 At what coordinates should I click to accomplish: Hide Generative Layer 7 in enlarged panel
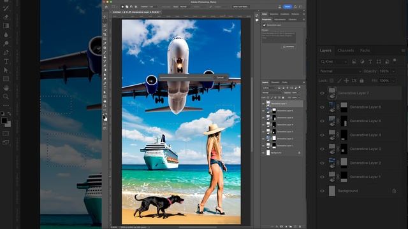pos(322,94)
